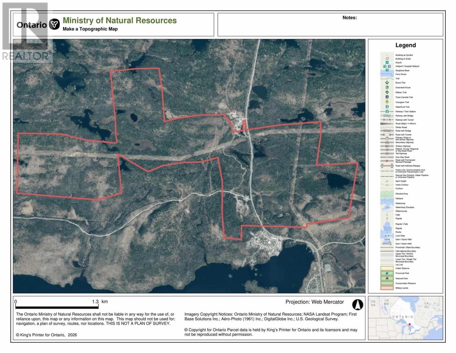Click the 'Road (Major → Minor)' legend label
This screenshot has height=353, width=456.
pos(406,124)
